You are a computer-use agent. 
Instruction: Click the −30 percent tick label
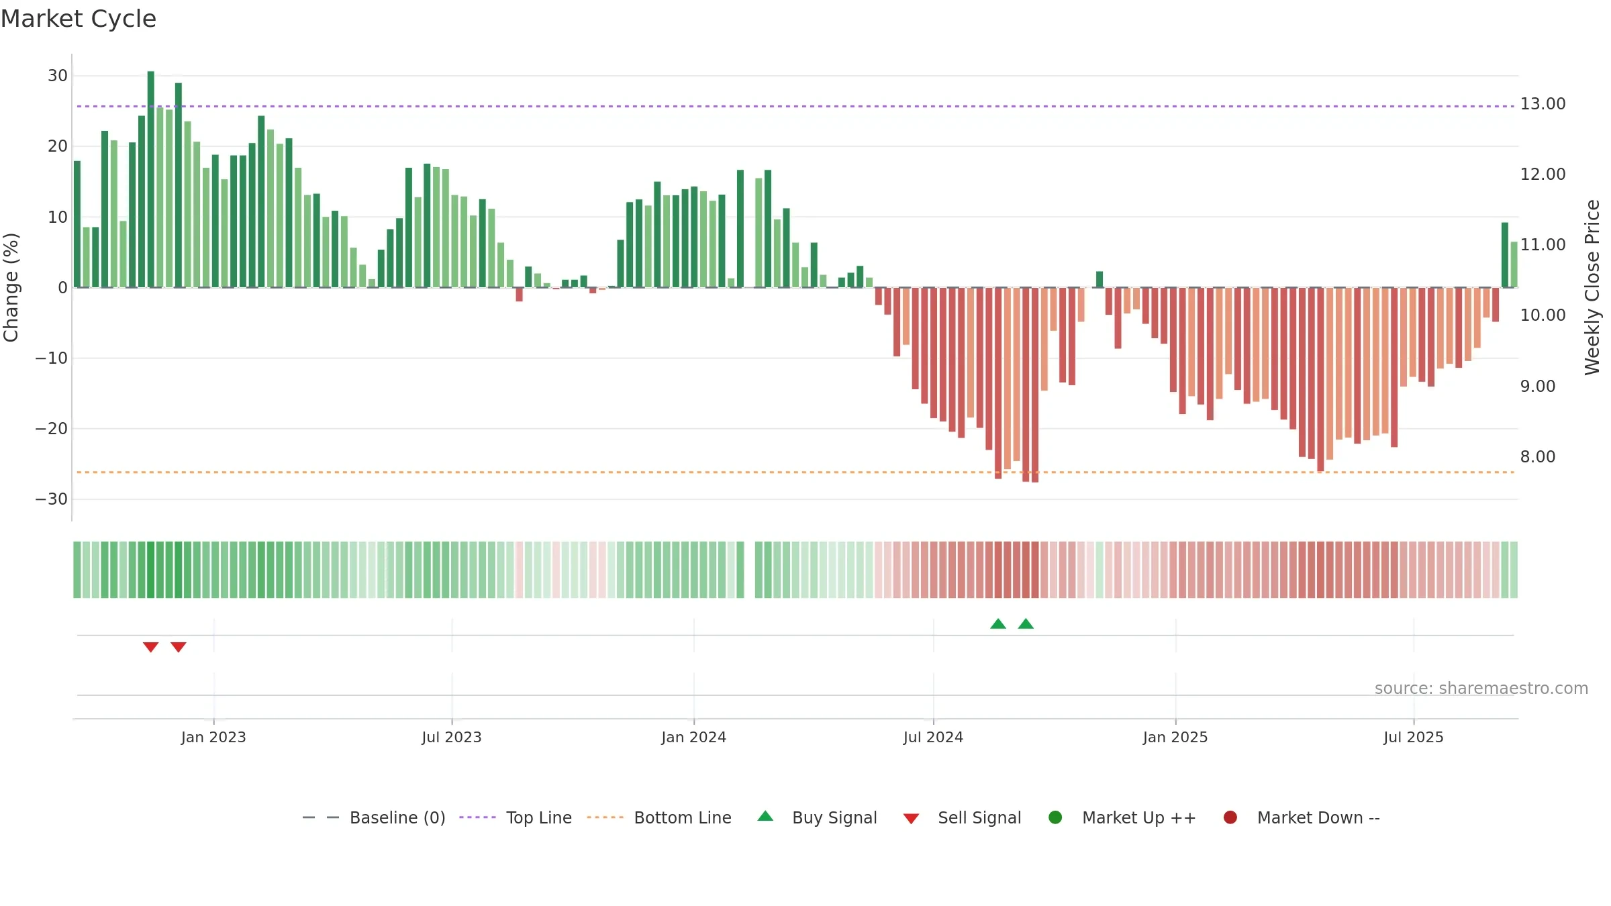(52, 499)
